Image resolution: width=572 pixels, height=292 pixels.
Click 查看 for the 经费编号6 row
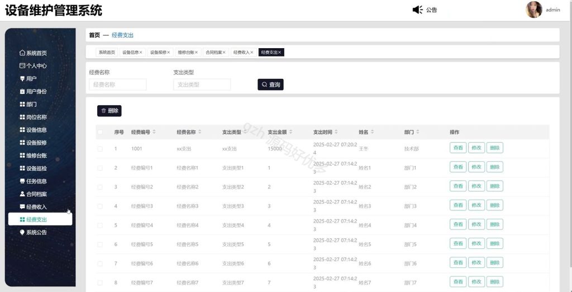click(458, 262)
